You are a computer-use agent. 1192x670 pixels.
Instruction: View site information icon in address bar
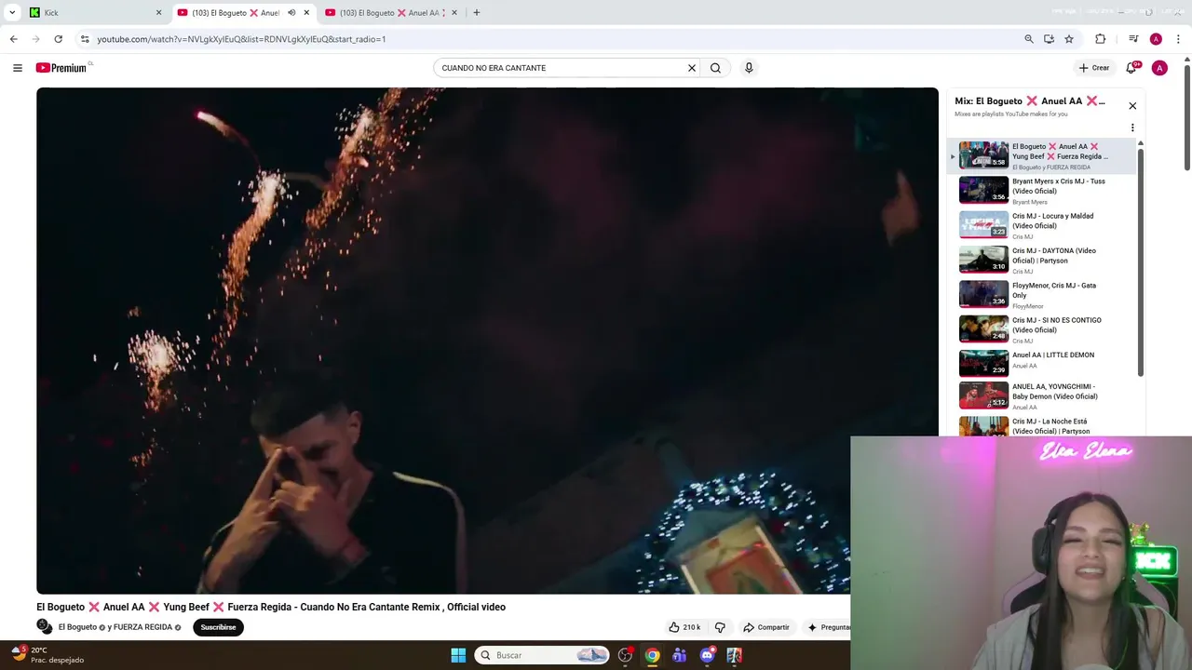[x=85, y=39]
